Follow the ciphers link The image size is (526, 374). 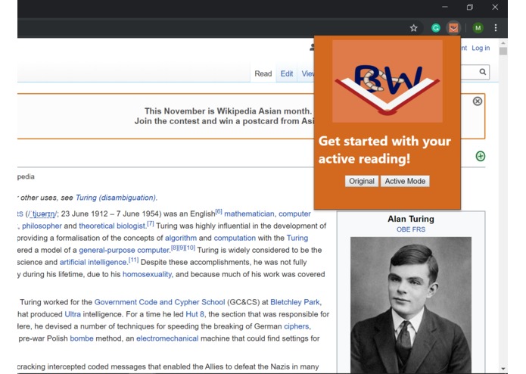click(296, 326)
